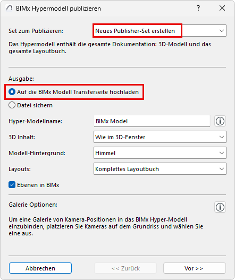235x280 pixels.
Task: Open the info icon beside Hyper-Modellname
Action: (220, 121)
